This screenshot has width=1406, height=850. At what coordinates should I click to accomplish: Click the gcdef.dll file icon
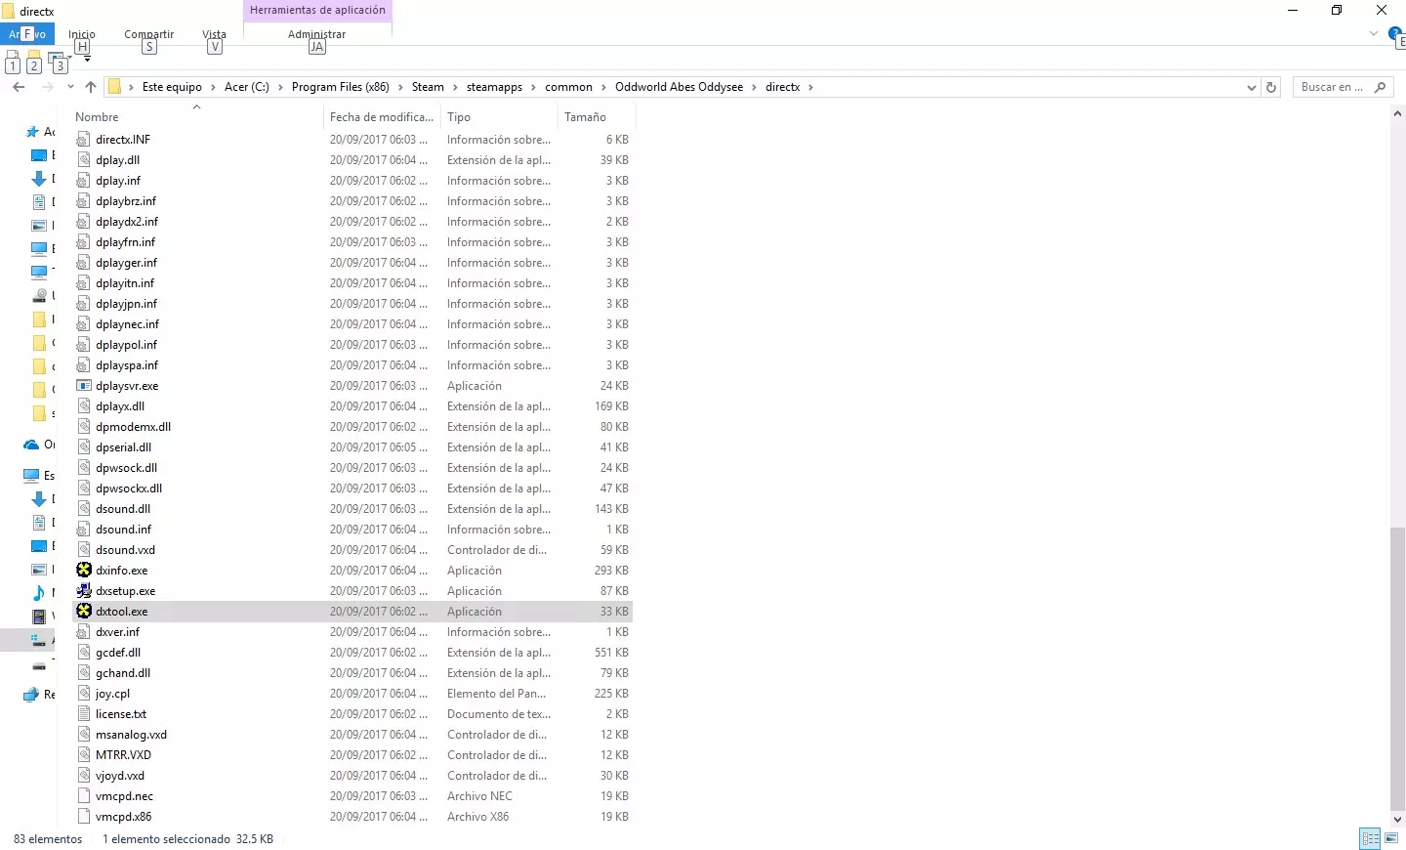(84, 653)
